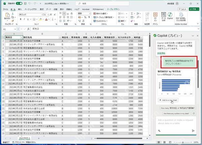Toggle middle vertical alignment

(64, 13)
